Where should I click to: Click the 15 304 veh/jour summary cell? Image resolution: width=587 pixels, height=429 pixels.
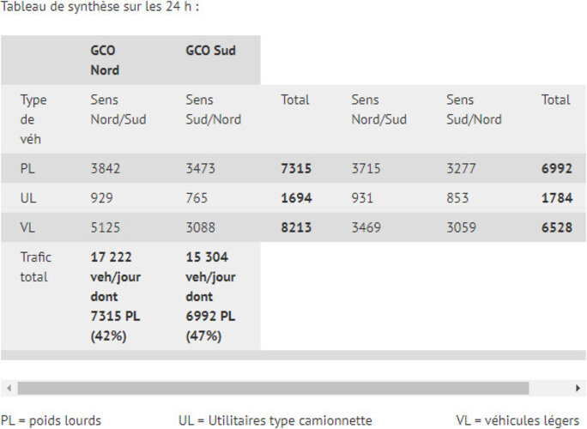(x=211, y=296)
